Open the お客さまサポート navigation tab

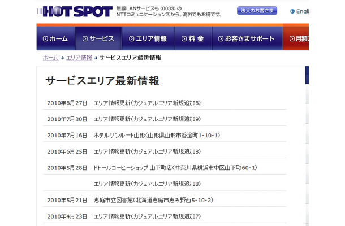[247, 38]
